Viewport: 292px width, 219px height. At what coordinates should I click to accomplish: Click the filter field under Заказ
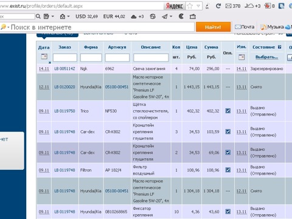tap(65, 58)
